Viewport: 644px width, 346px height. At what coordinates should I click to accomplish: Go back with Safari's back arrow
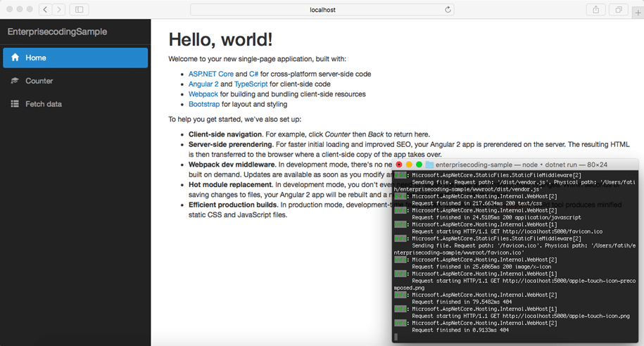[45, 9]
